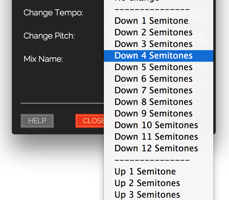Select Down 9 Semitones
Screen dimensions: 229x200
(153, 114)
